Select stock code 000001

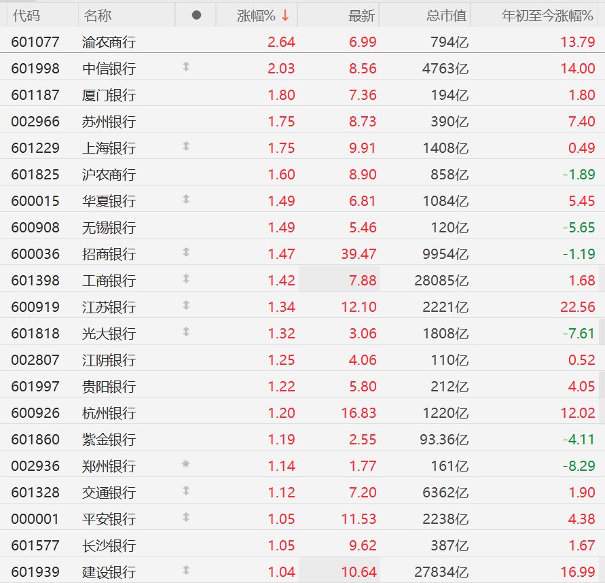[35, 519]
